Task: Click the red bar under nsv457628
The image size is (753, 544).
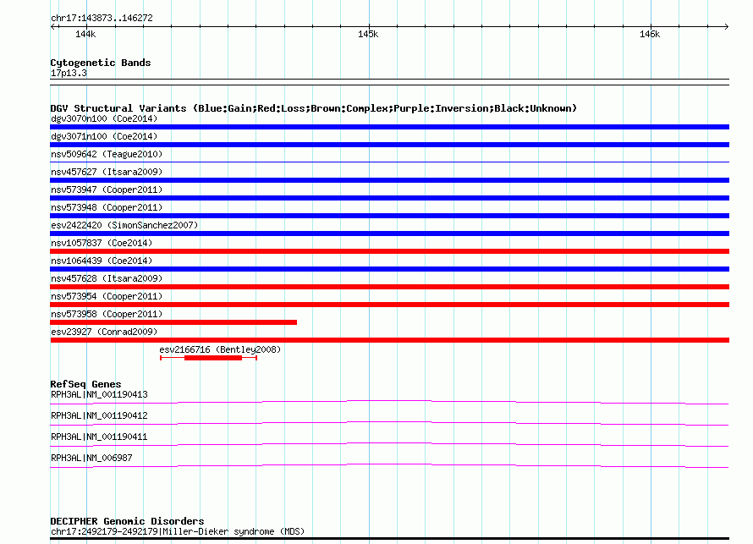Action: click(x=389, y=287)
